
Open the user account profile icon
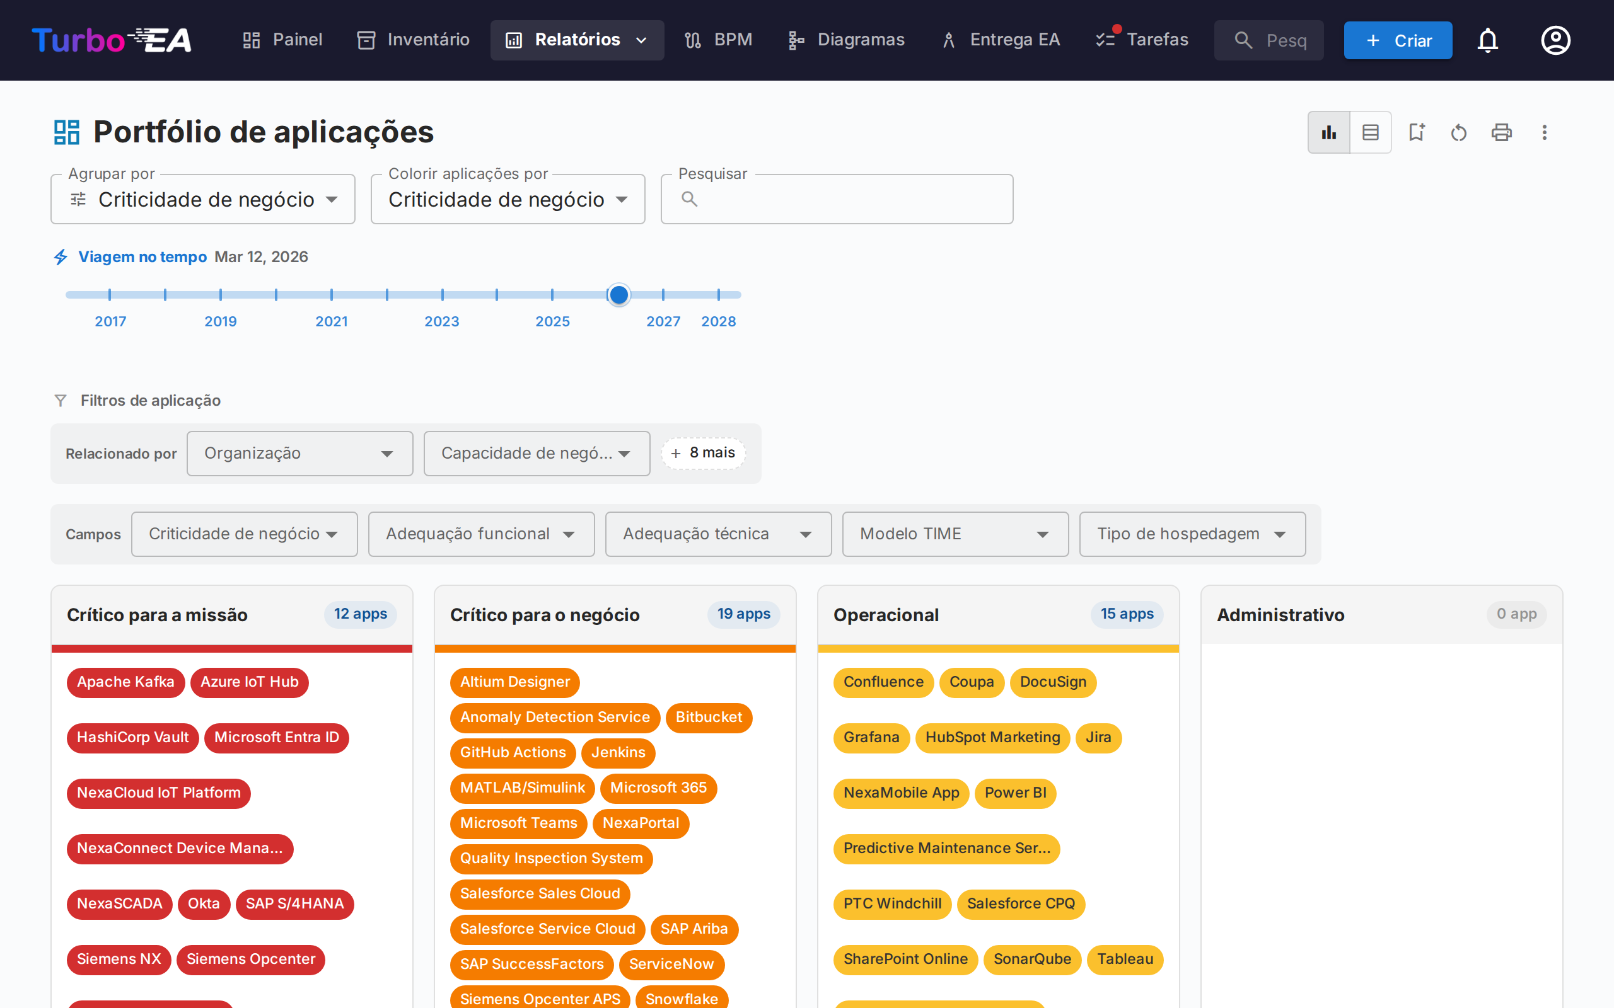[1555, 41]
